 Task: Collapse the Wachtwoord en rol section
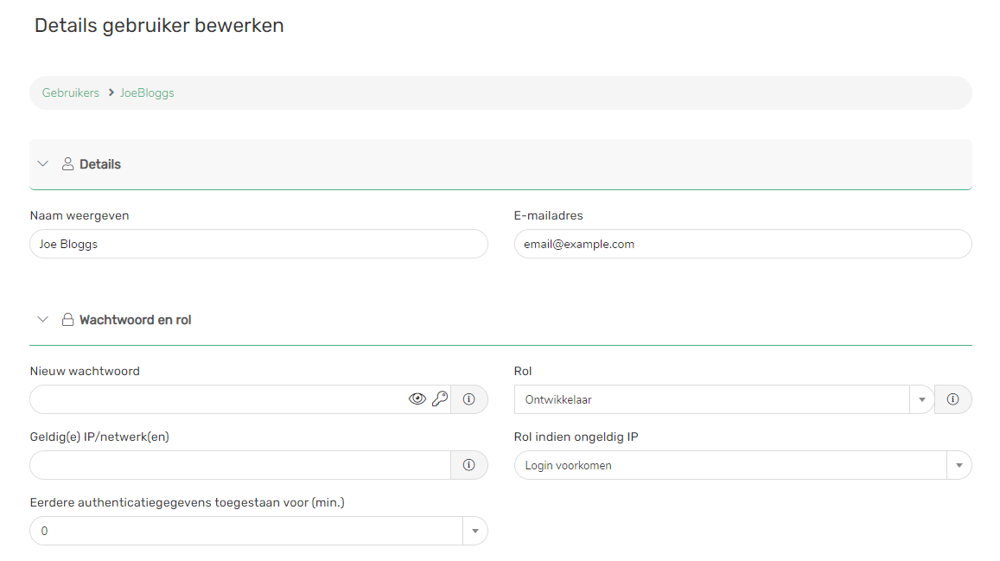pos(43,320)
